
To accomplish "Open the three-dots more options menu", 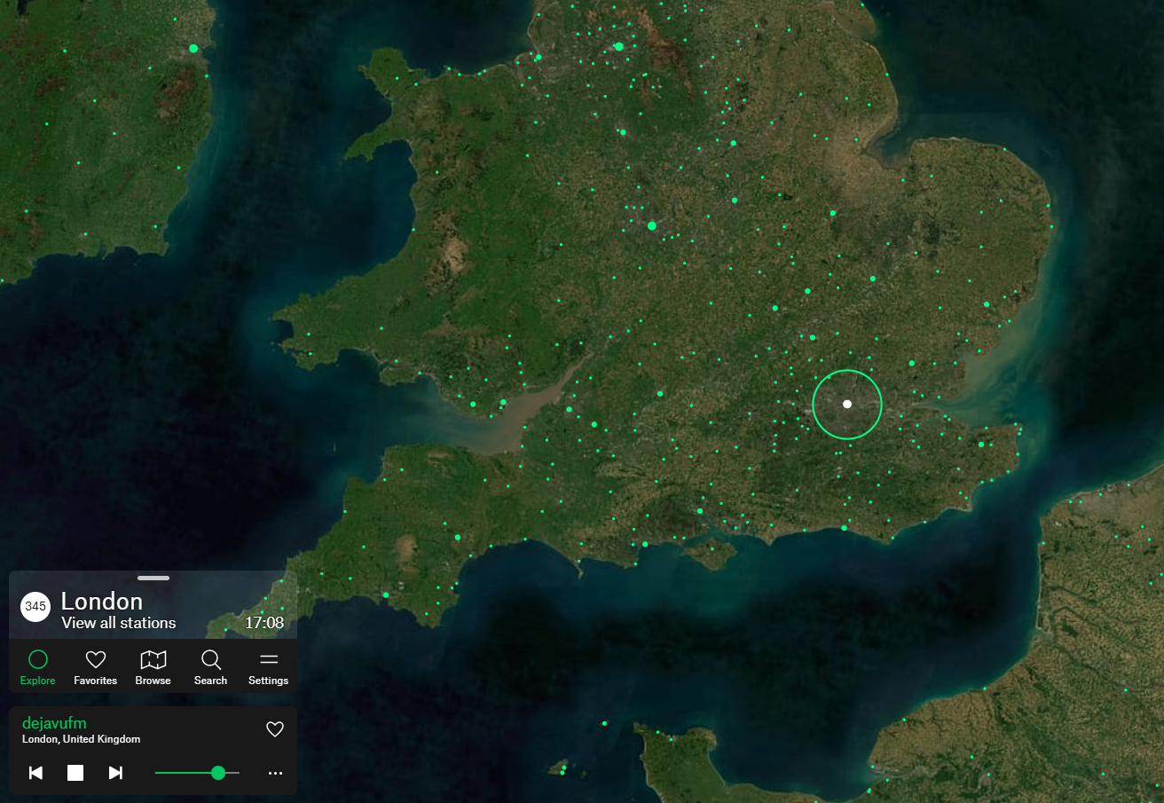I will [x=275, y=773].
